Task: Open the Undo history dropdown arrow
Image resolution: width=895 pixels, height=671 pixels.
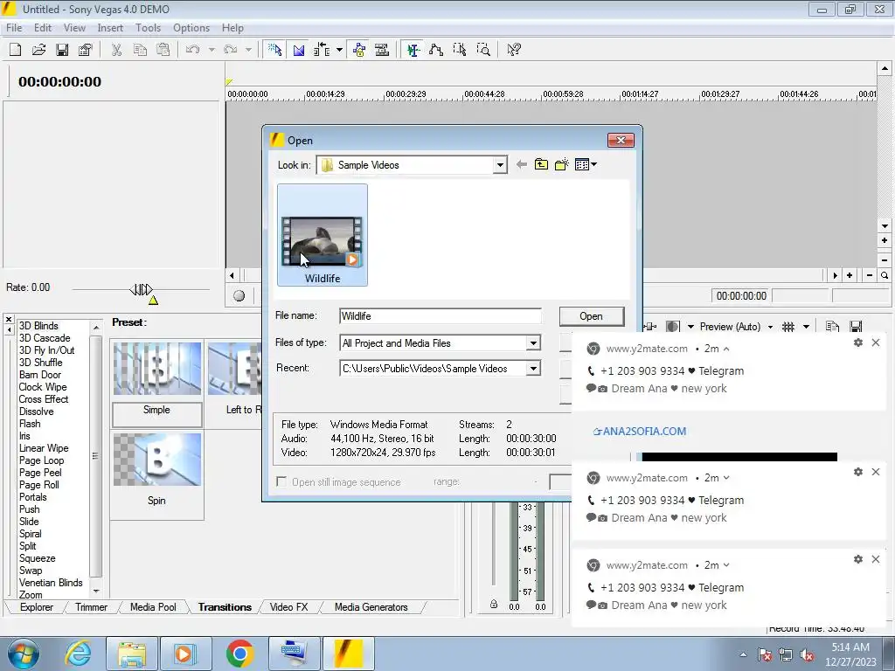Action: (212, 50)
